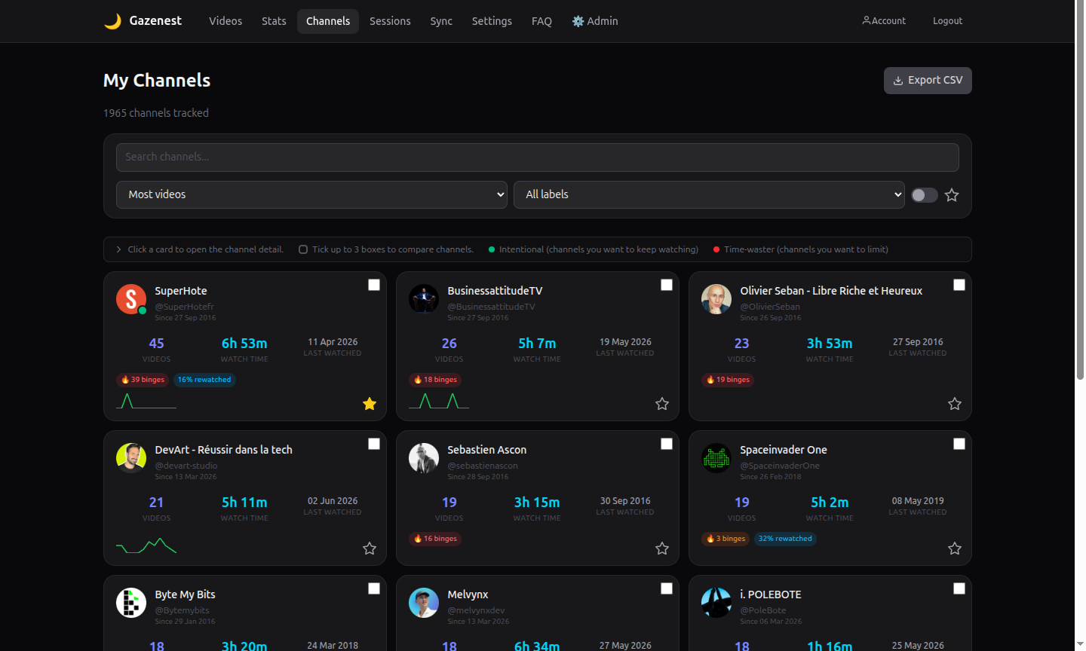Tick i. POLEBOTE compare checkbox
Image resolution: width=1086 pixels, height=651 pixels.
tap(959, 588)
